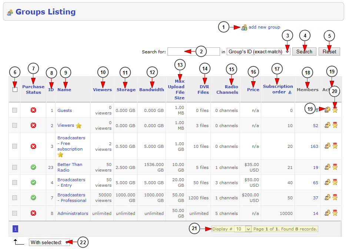
Task: Sort table by Bandwidth column header
Action: point(152,90)
